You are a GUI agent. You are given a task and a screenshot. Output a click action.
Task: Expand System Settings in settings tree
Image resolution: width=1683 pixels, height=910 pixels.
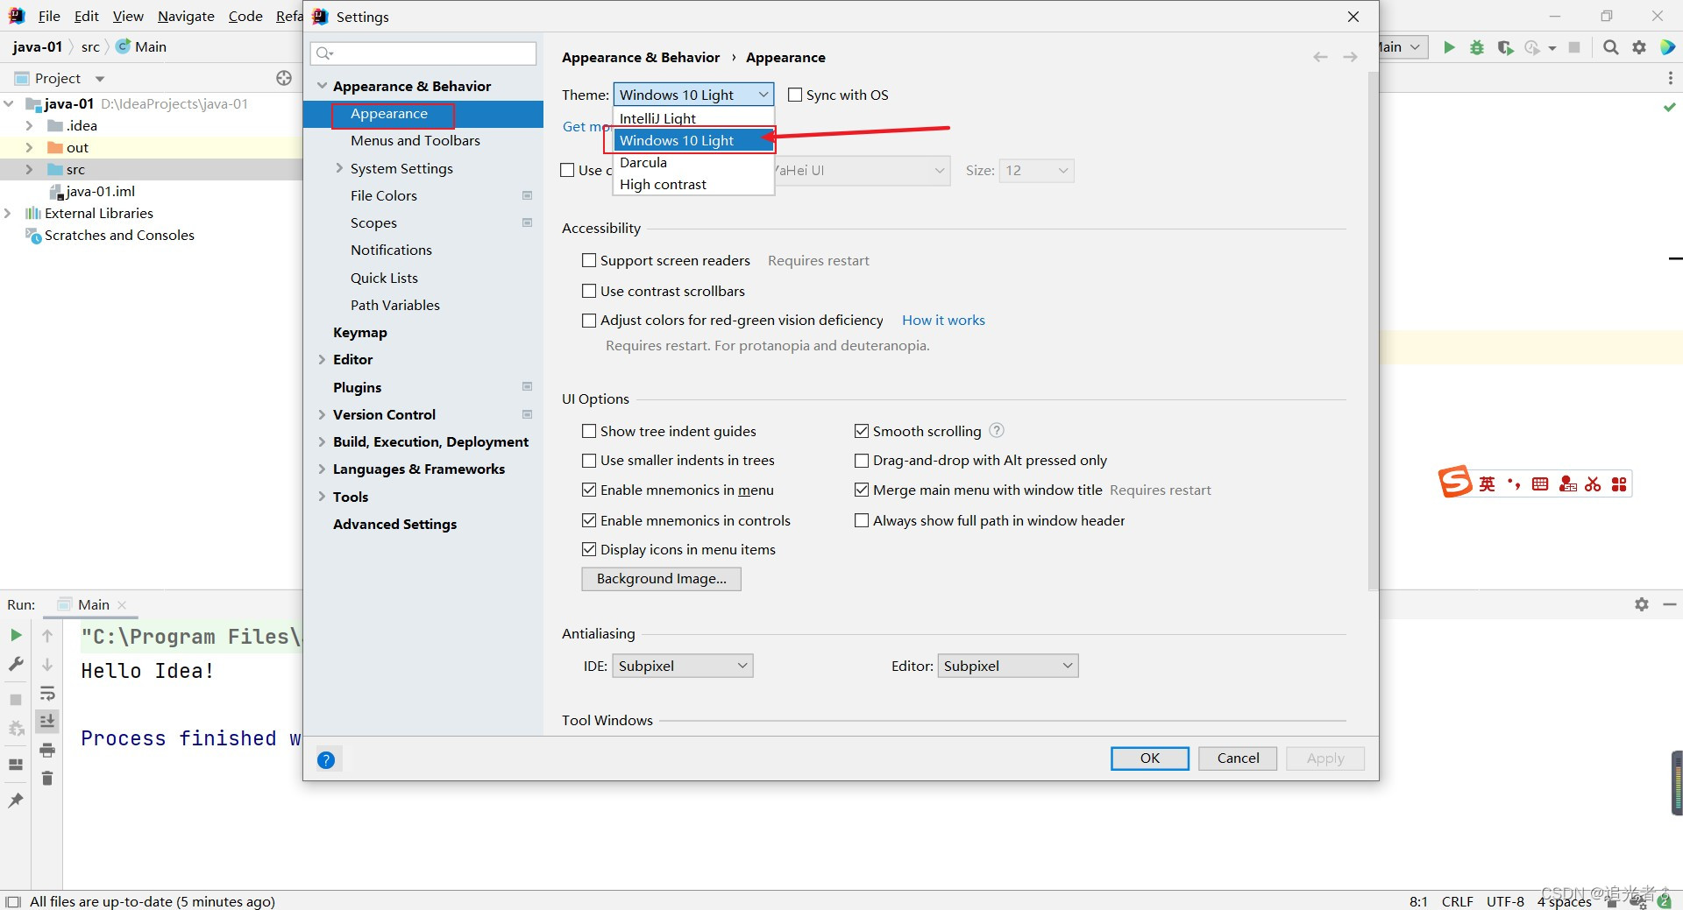[340, 168]
